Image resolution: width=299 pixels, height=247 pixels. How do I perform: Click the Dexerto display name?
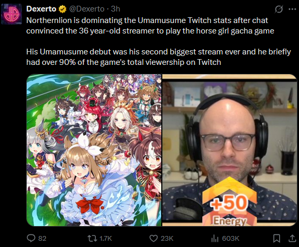[41, 9]
